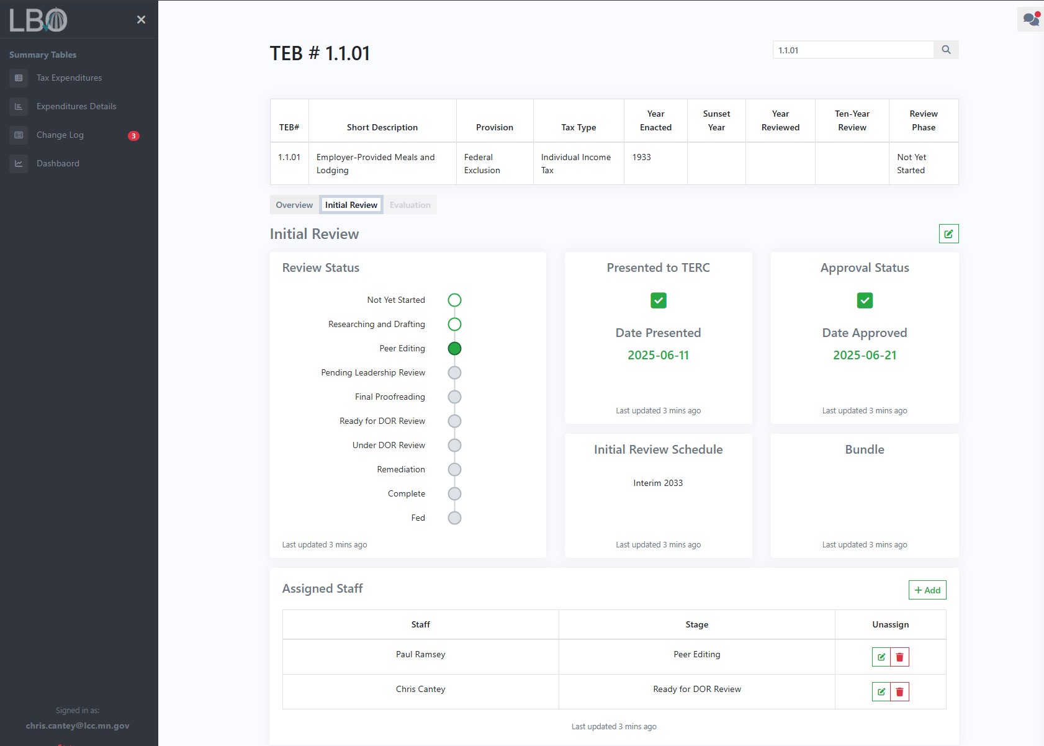This screenshot has width=1044, height=746.
Task: Click the LBO logo
Action: tap(38, 20)
